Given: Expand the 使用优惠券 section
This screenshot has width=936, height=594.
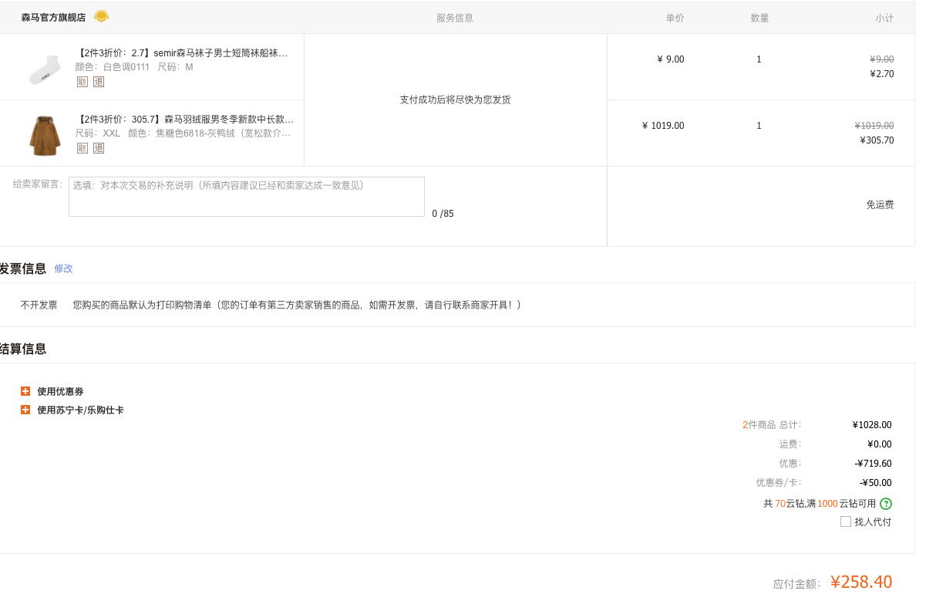Looking at the screenshot, I should click(x=25, y=391).
